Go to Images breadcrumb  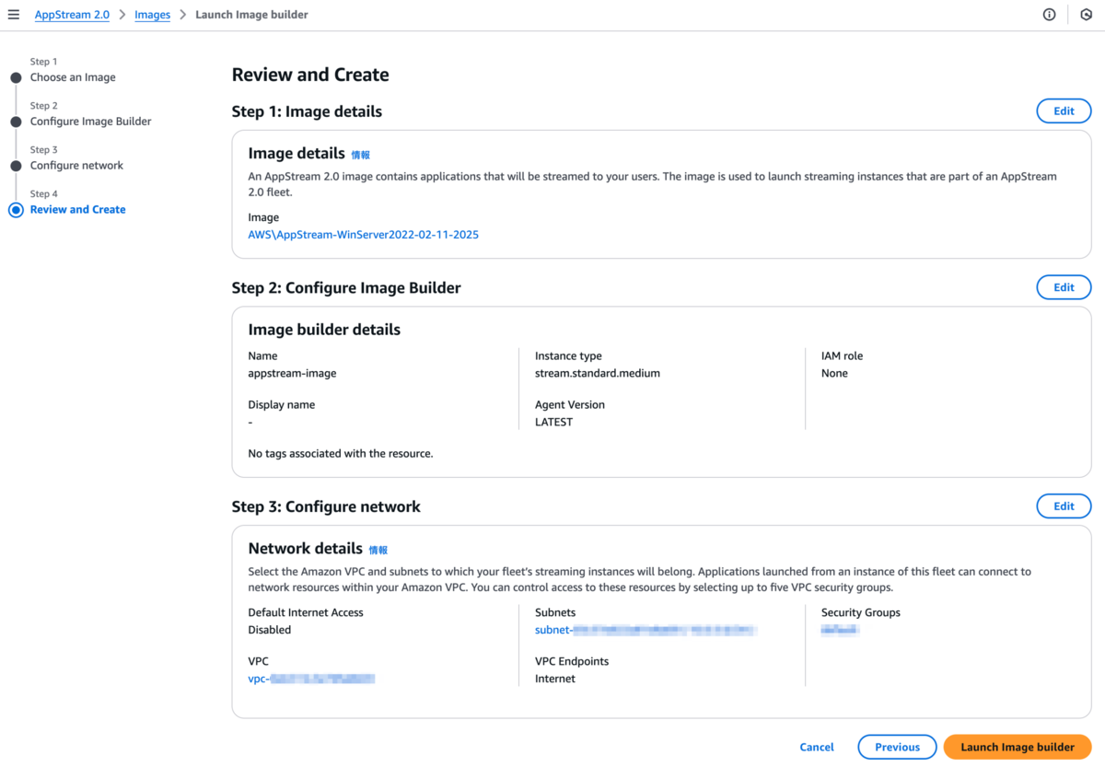(152, 15)
